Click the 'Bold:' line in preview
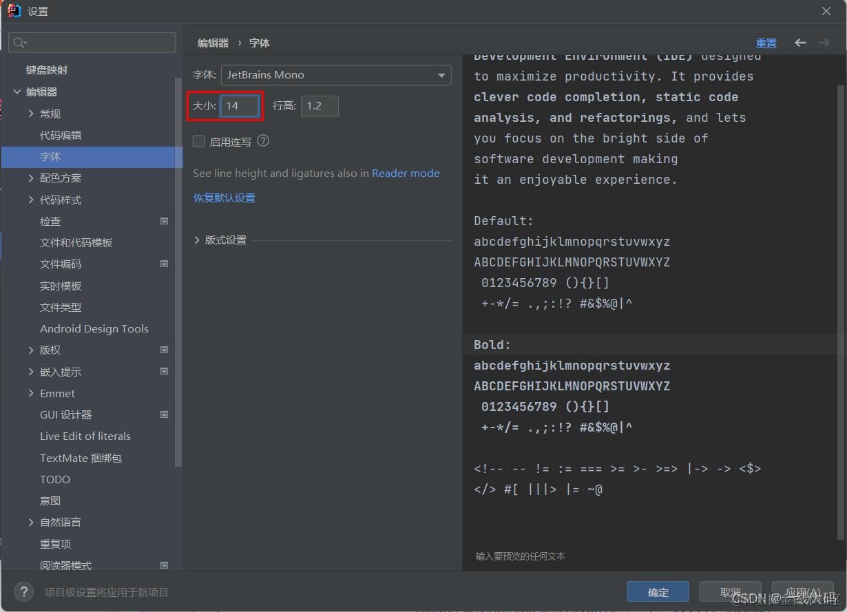 click(492, 345)
